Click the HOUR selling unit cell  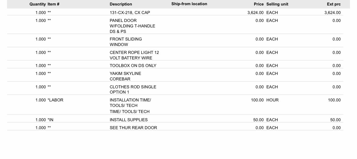coord(272,100)
